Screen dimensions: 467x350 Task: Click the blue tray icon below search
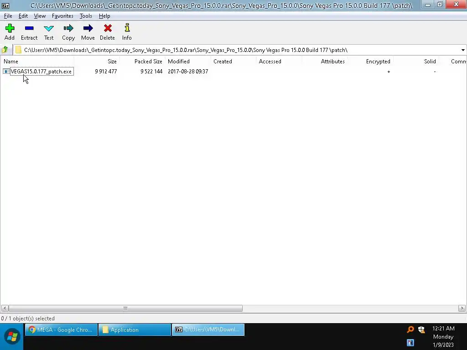tap(410, 343)
